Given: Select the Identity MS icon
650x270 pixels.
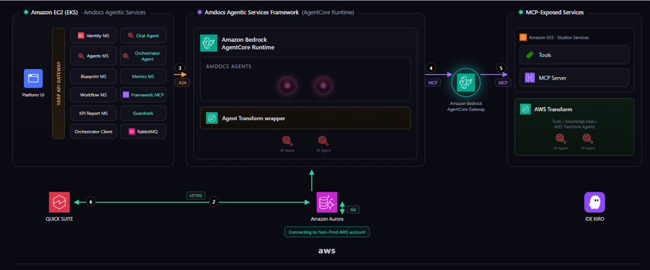Looking at the screenshot, I should click(x=81, y=36).
